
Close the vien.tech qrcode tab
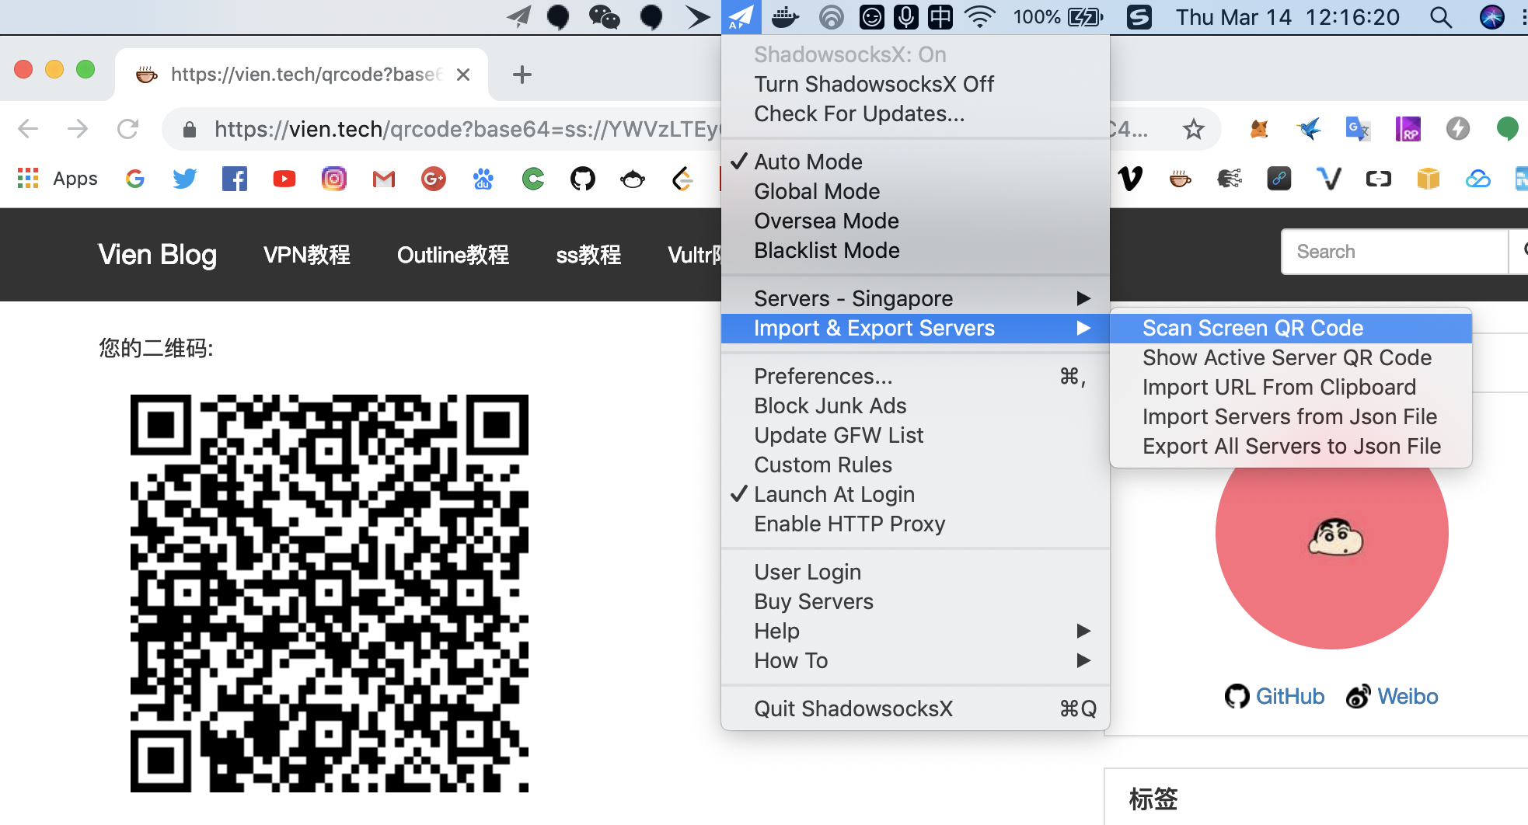pyautogui.click(x=463, y=75)
